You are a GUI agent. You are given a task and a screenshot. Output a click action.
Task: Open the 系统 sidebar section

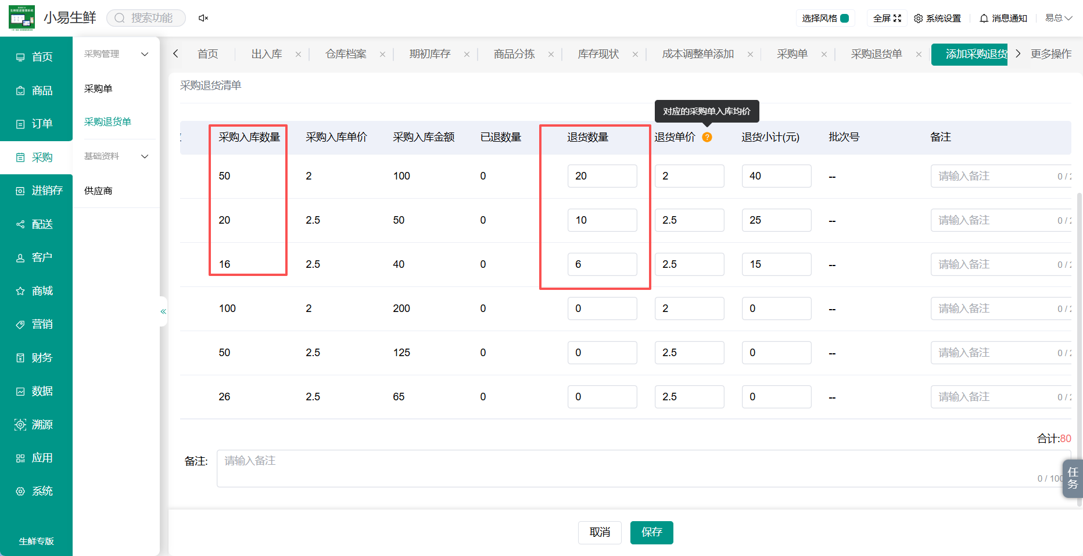tap(36, 492)
